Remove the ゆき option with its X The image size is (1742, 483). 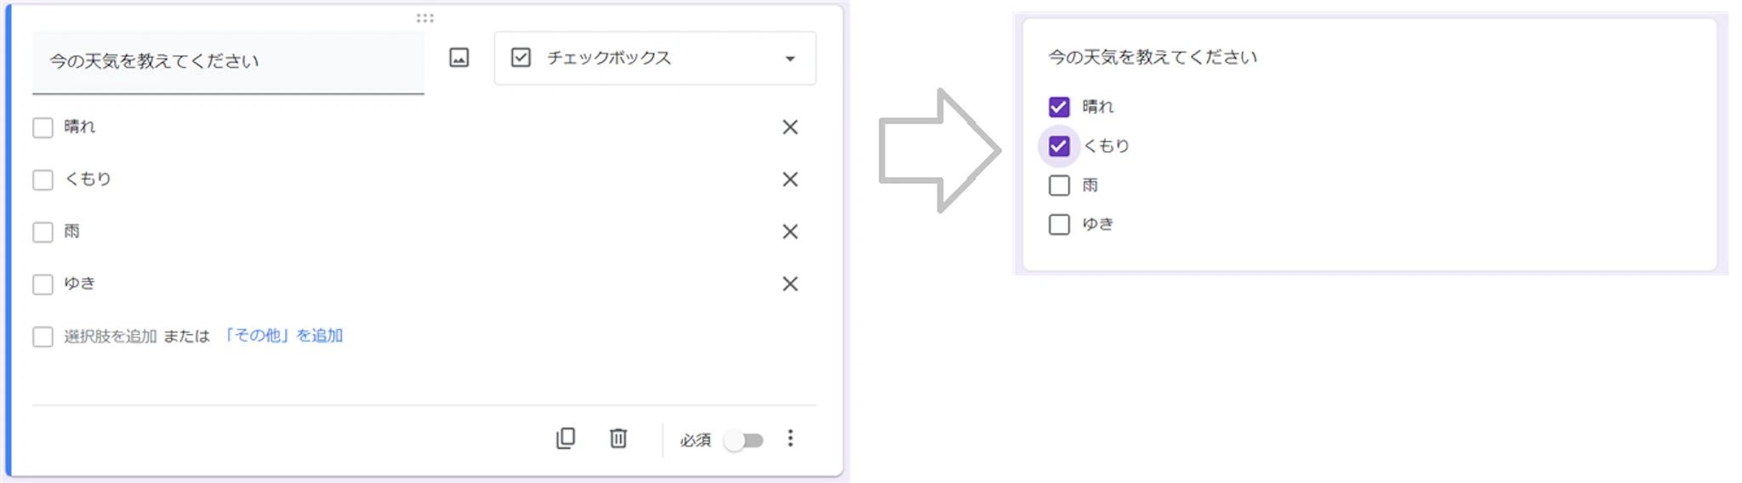(790, 284)
